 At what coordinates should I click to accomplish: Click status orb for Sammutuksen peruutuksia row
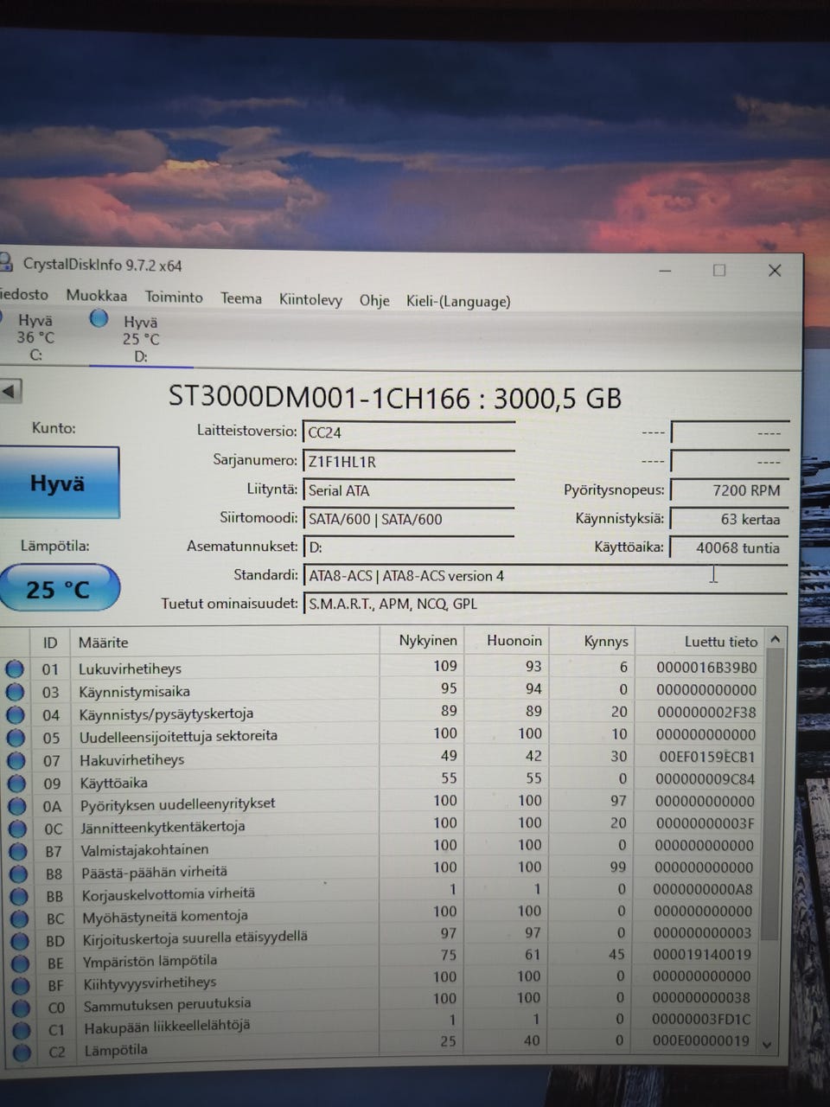click(x=21, y=1008)
